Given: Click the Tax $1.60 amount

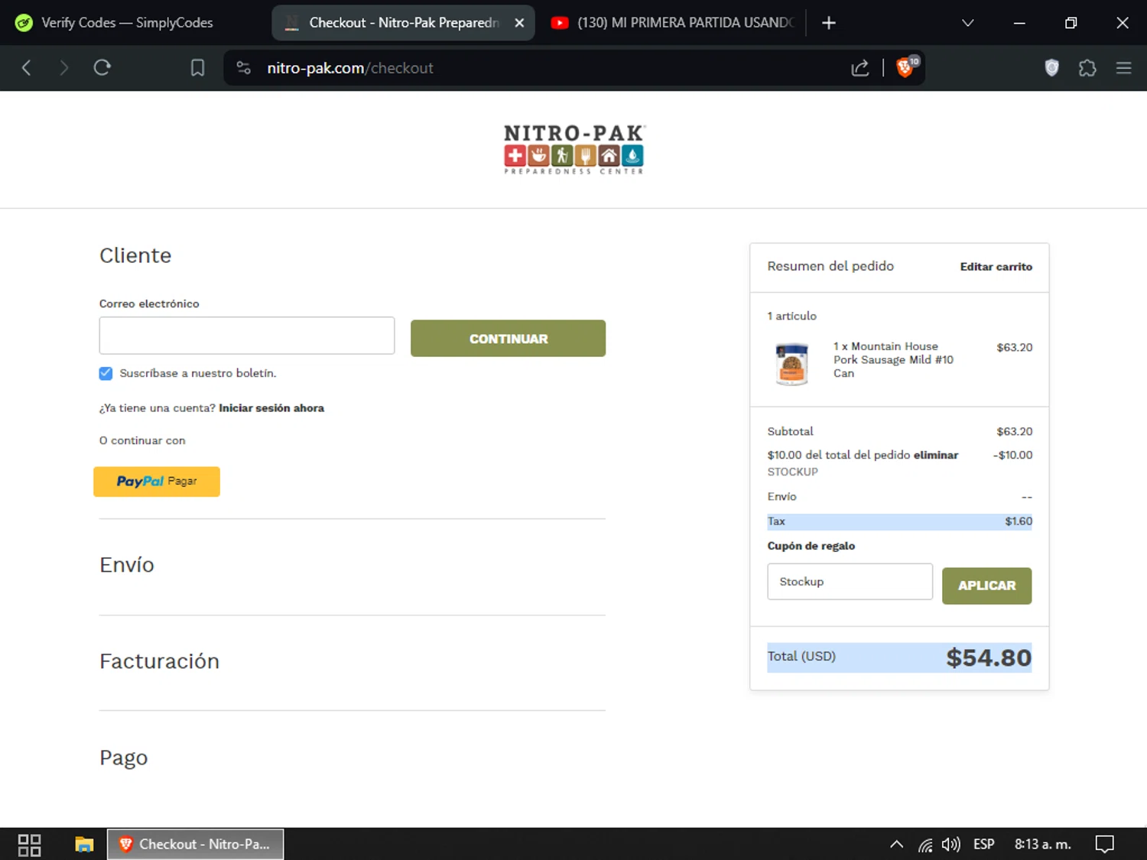Looking at the screenshot, I should click(x=1018, y=521).
